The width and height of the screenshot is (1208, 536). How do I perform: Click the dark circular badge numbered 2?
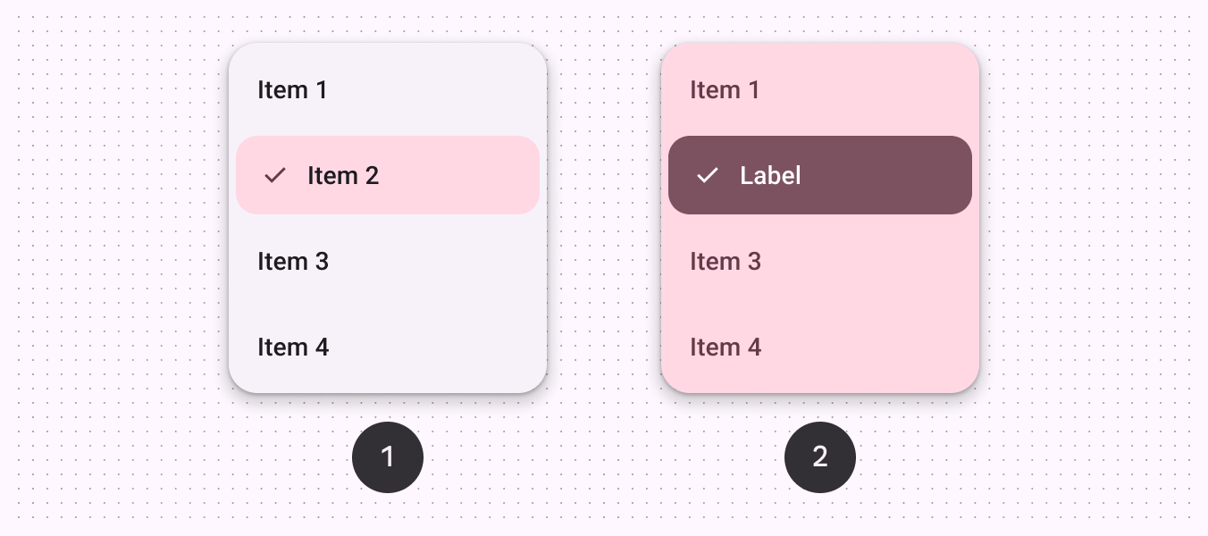(820, 457)
